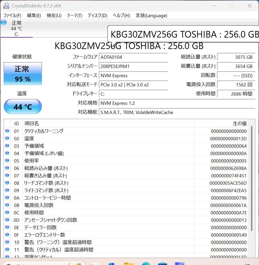
Task: Open the ヘルプ menu
Action: [121, 16]
